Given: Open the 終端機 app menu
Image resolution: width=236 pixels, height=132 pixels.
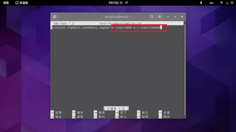Looking at the screenshot, I should point(22,3).
